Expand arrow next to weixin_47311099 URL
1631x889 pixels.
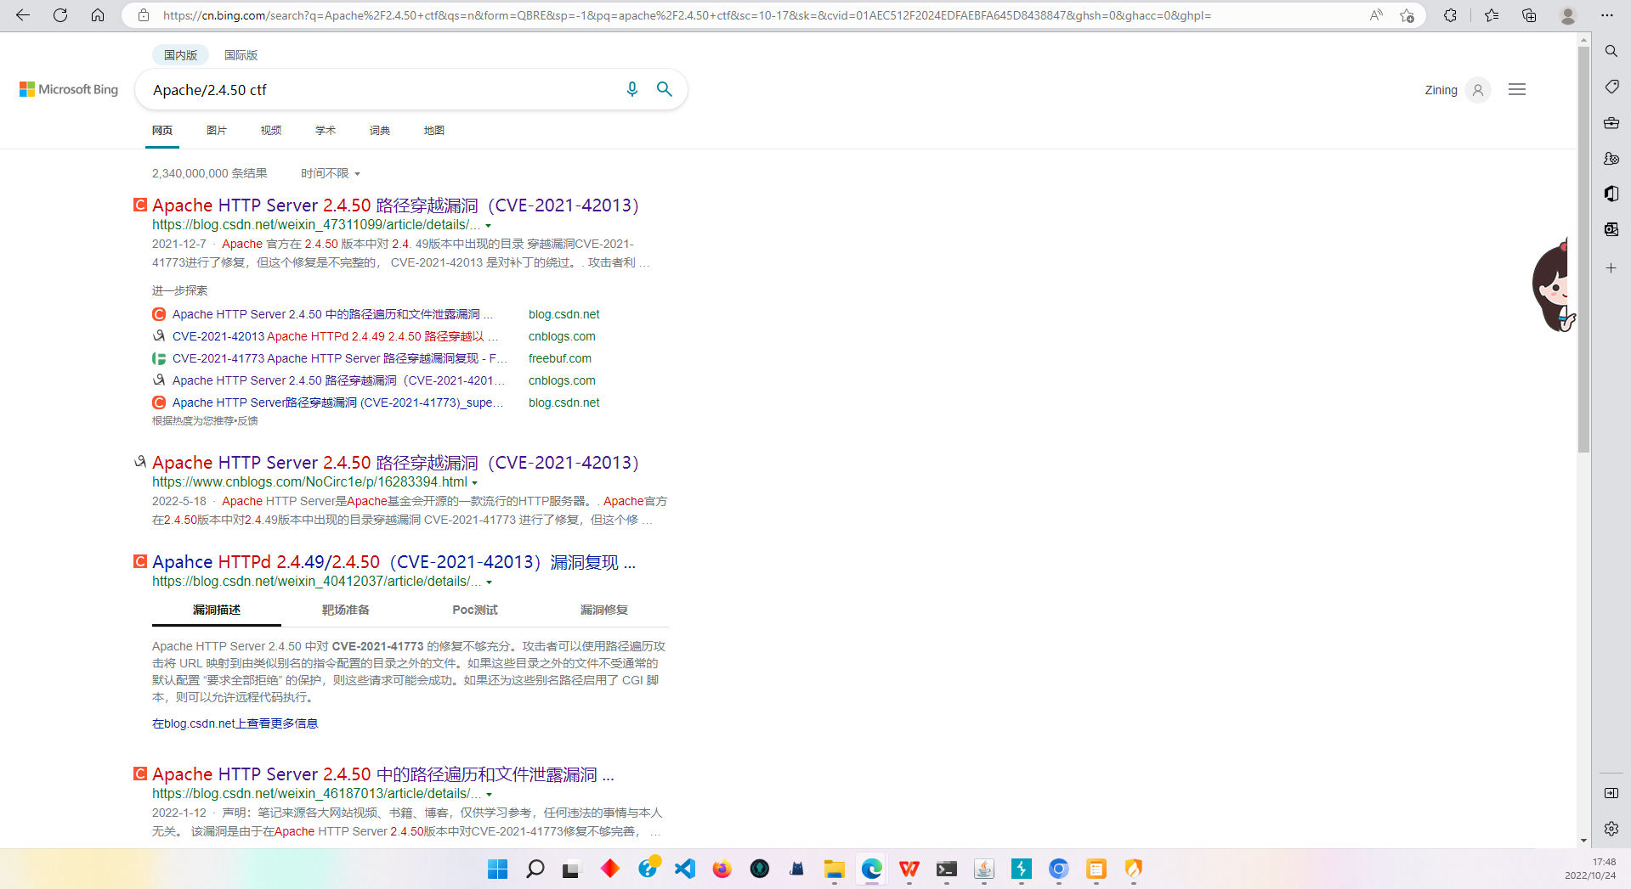[x=489, y=226]
